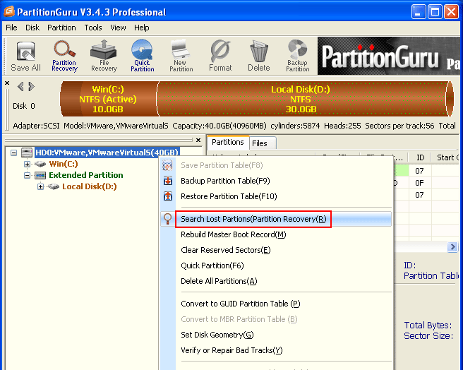
Task: Click the Format toolbar icon
Action: click(x=220, y=56)
